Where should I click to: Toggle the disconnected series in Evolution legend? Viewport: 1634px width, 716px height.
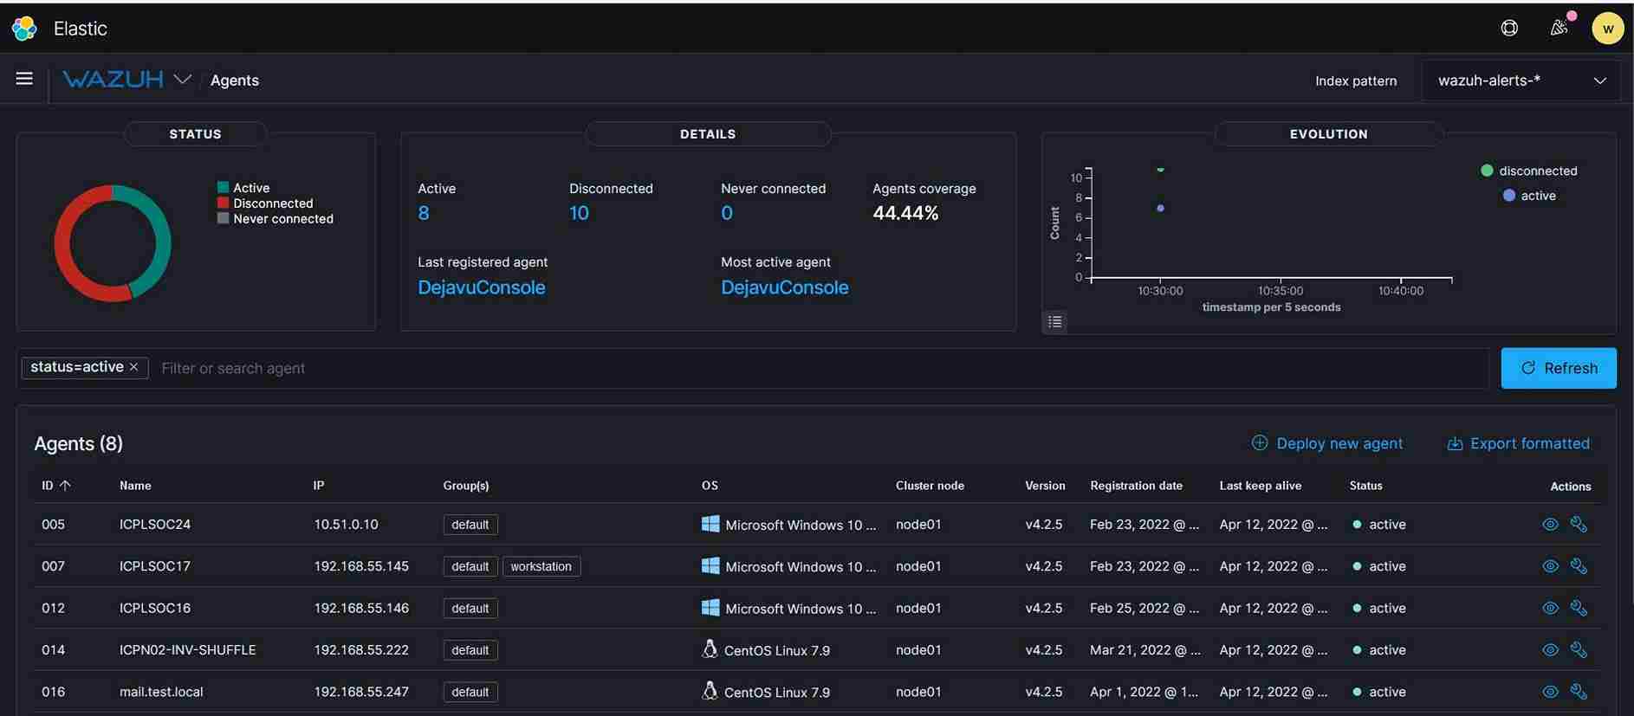point(1529,171)
